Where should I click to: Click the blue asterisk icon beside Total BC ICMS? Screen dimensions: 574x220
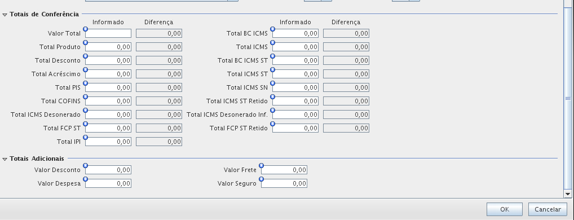coord(273,29)
